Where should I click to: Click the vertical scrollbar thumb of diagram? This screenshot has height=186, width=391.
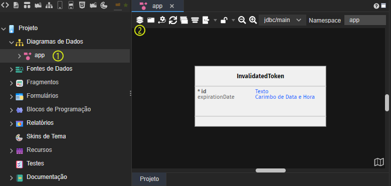coord(387,103)
